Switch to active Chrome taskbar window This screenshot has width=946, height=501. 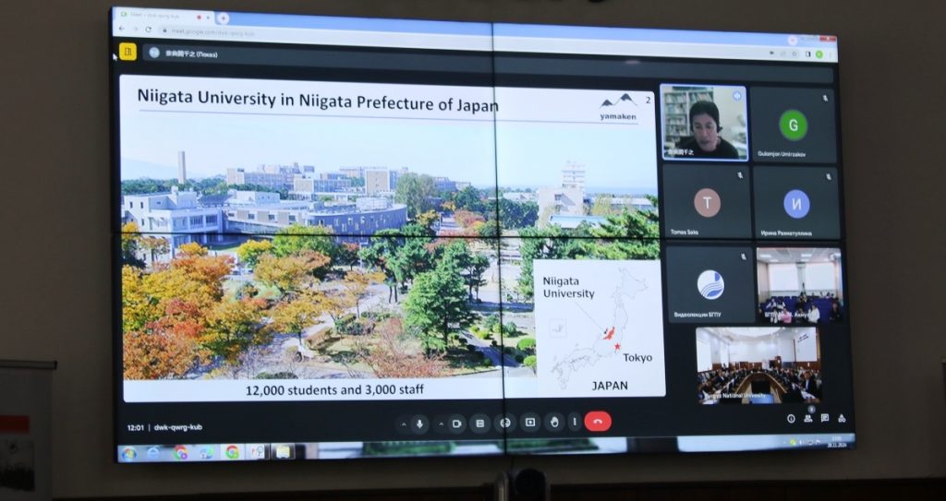pyautogui.click(x=232, y=451)
